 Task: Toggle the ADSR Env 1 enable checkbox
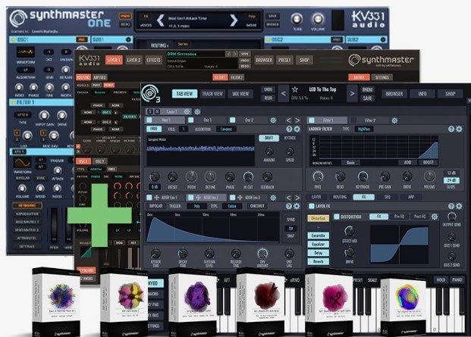pos(149,198)
